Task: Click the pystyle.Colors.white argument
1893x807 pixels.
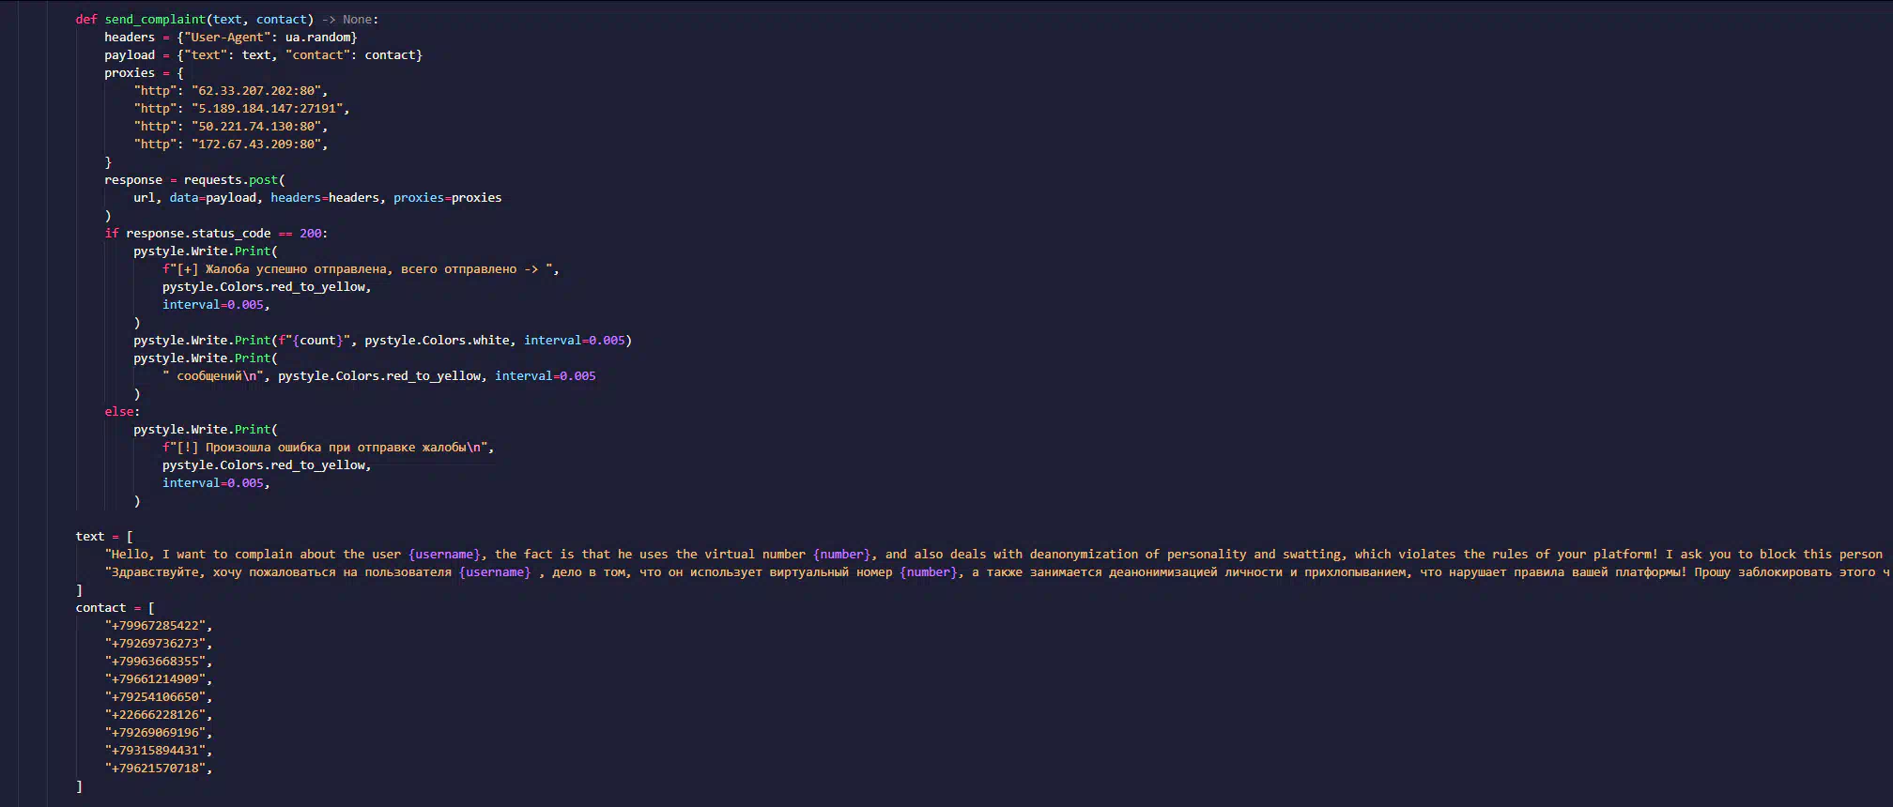Action: 437,341
